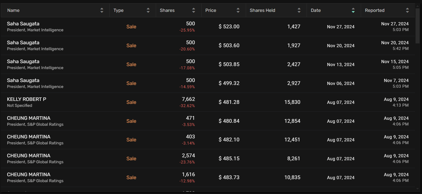
Task: Click price $ 485.15
Action: point(229,159)
